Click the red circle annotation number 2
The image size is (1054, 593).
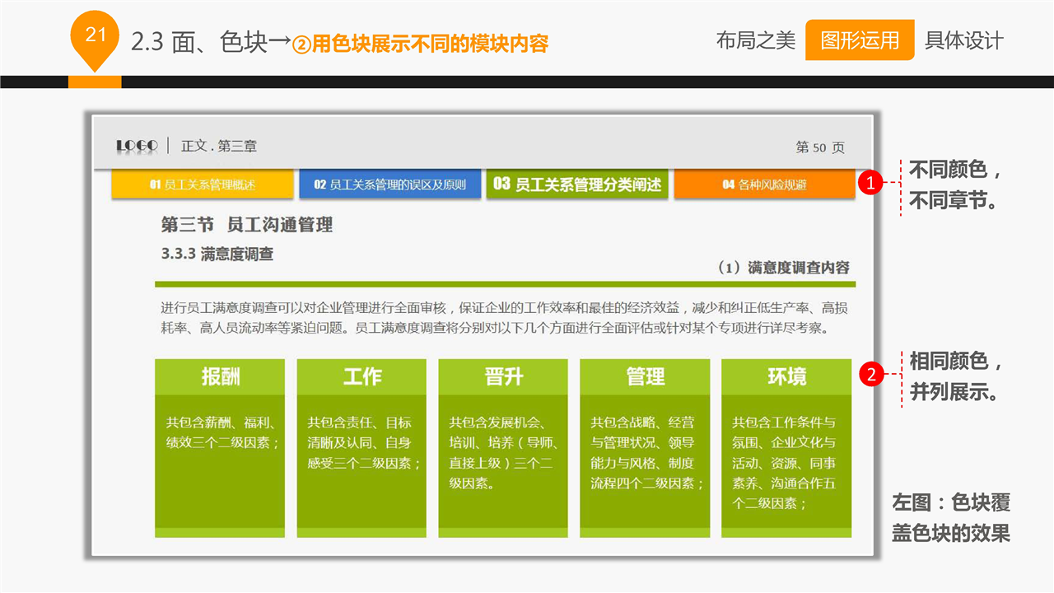click(x=870, y=376)
